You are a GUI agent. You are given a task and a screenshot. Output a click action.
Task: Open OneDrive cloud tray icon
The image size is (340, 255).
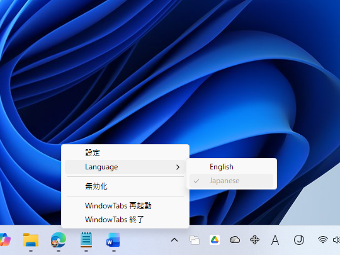tap(235, 240)
